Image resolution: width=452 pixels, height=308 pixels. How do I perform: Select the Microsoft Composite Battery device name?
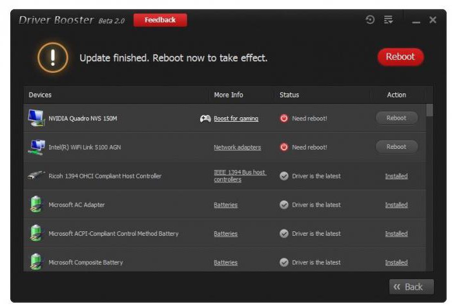86,262
